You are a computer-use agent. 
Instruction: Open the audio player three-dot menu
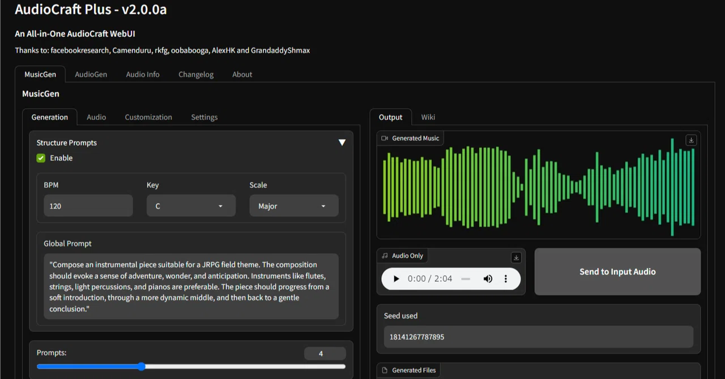(x=506, y=279)
